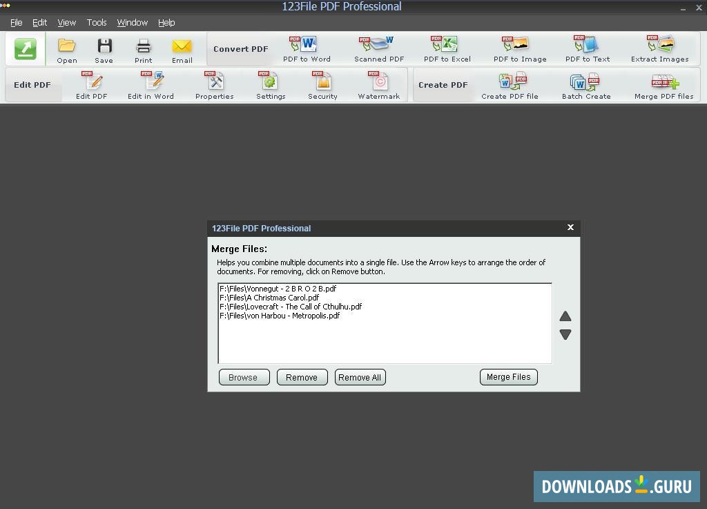Open a file with the Open folder icon
Image resolution: width=707 pixels, height=509 pixels.
[67, 50]
